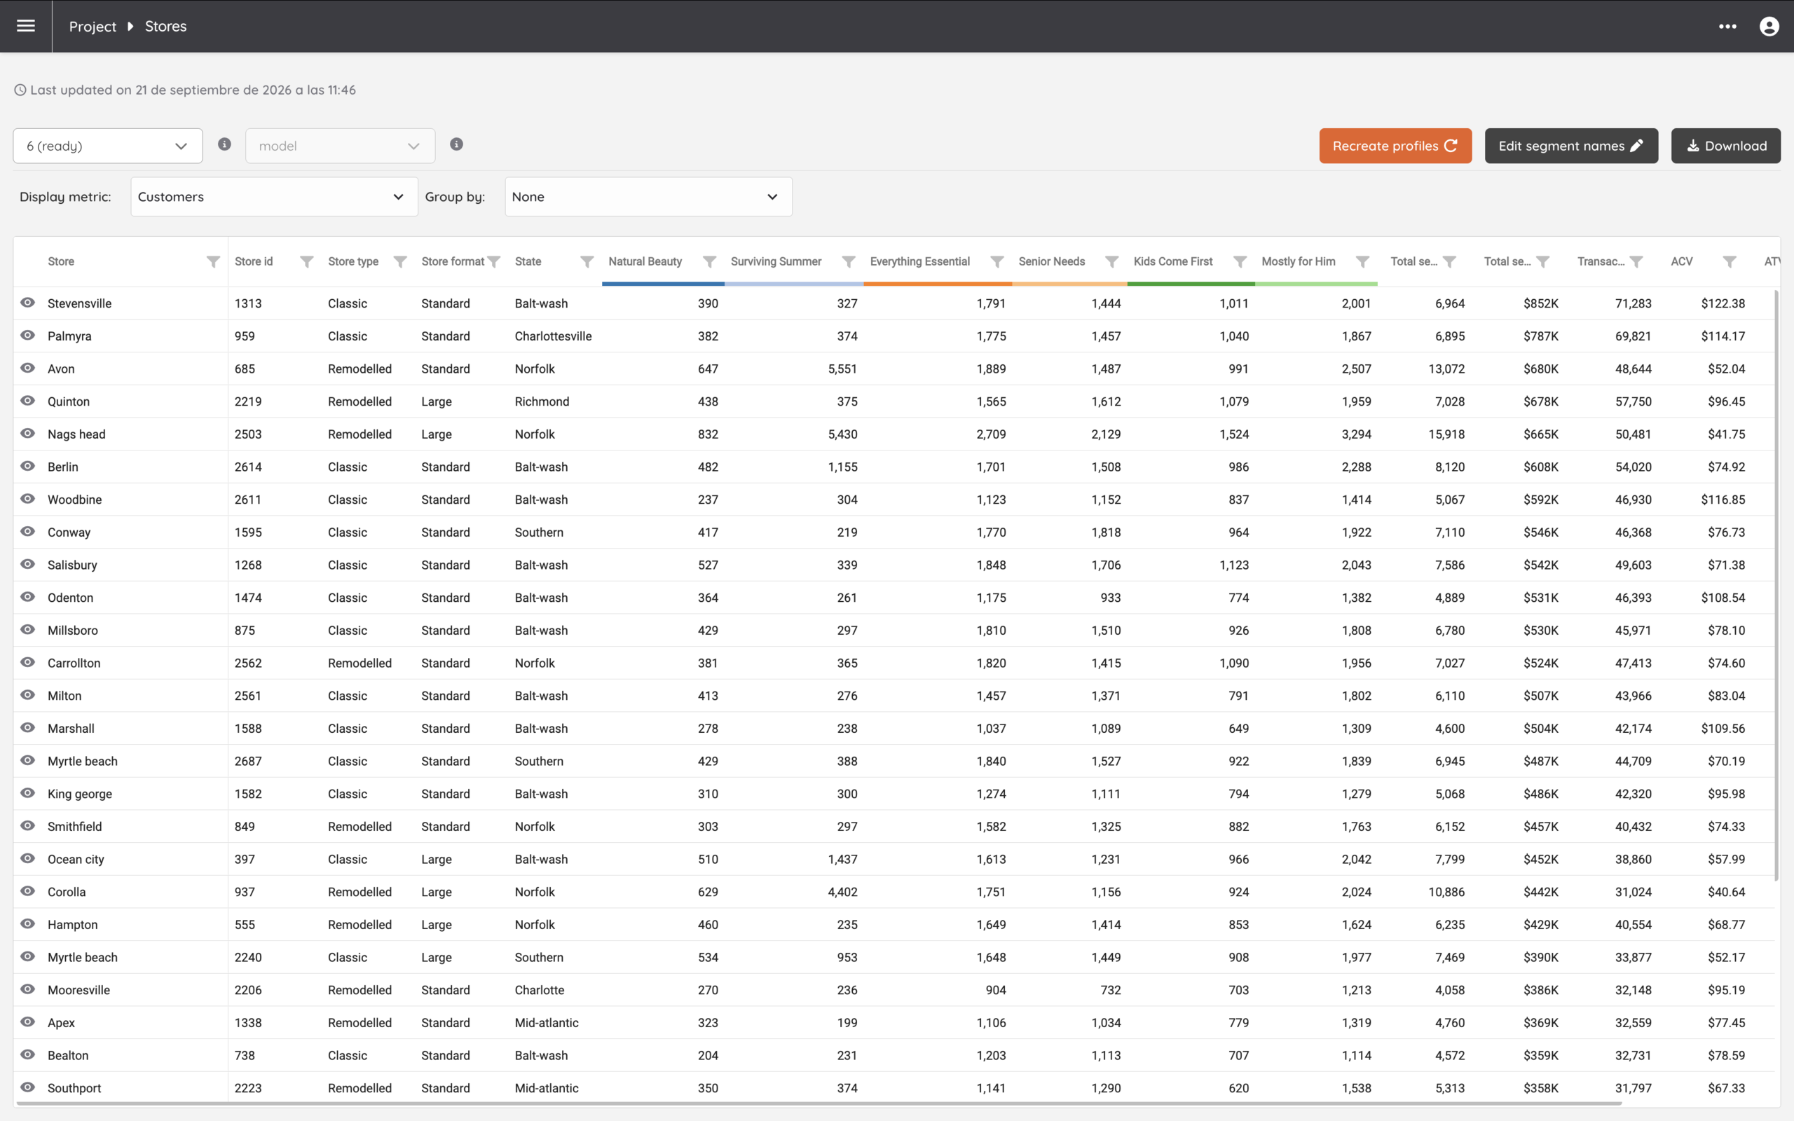Screen dimensions: 1794x1121
Task: Sort by the Natural Beauty column header
Action: click(x=645, y=262)
